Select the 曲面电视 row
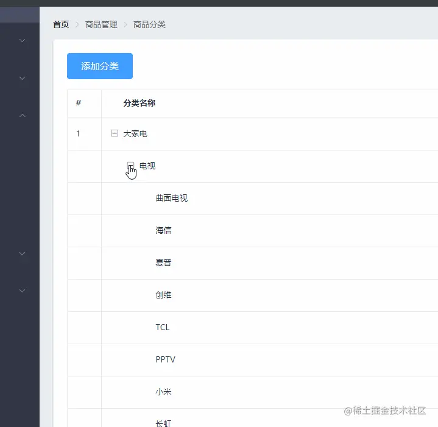The width and height of the screenshot is (438, 427). 253,199
